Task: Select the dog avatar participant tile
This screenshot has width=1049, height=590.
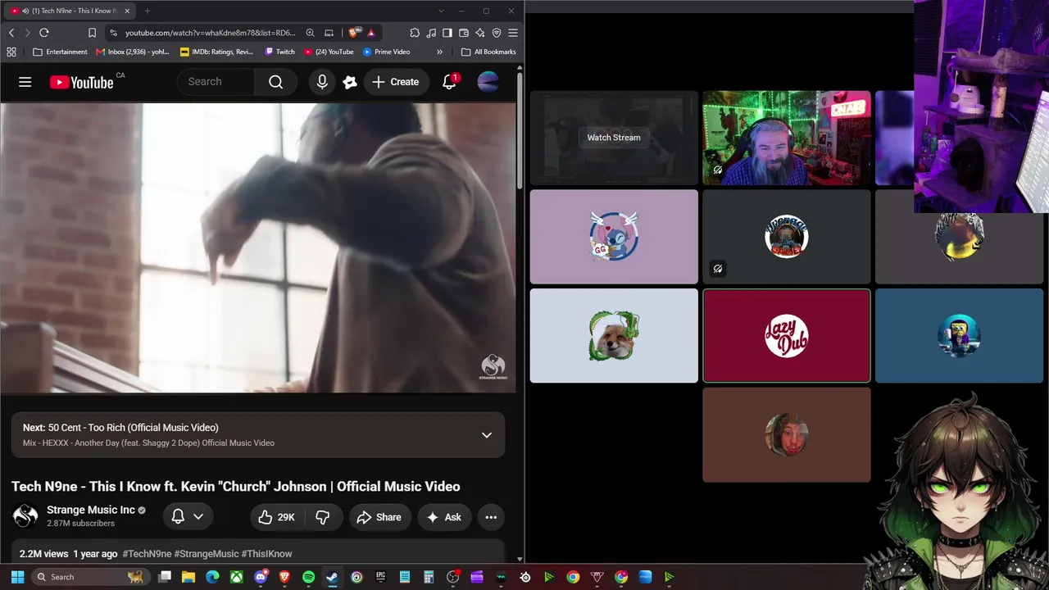Action: pos(614,335)
